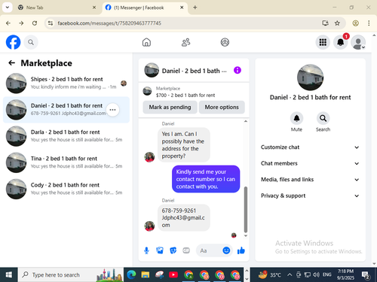The height and width of the screenshot is (282, 377).
Task: Open the Groups icon in top navigation
Action: [225, 42]
